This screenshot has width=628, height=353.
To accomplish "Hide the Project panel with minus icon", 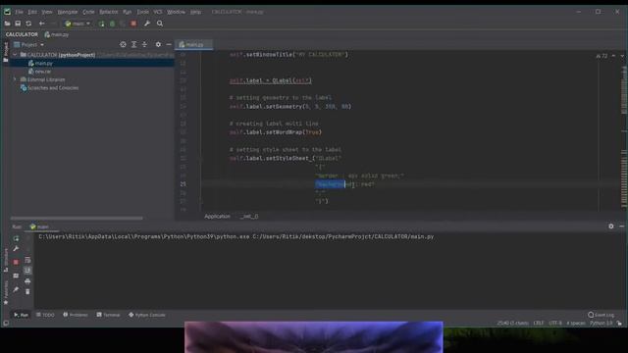I will [169, 45].
